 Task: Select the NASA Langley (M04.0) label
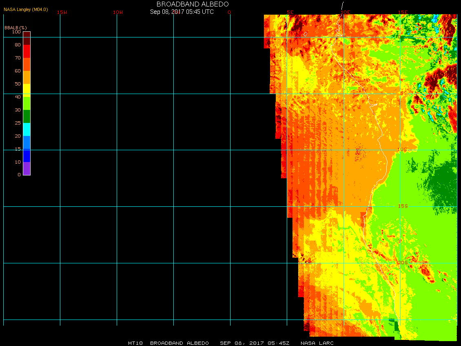(x=26, y=9)
